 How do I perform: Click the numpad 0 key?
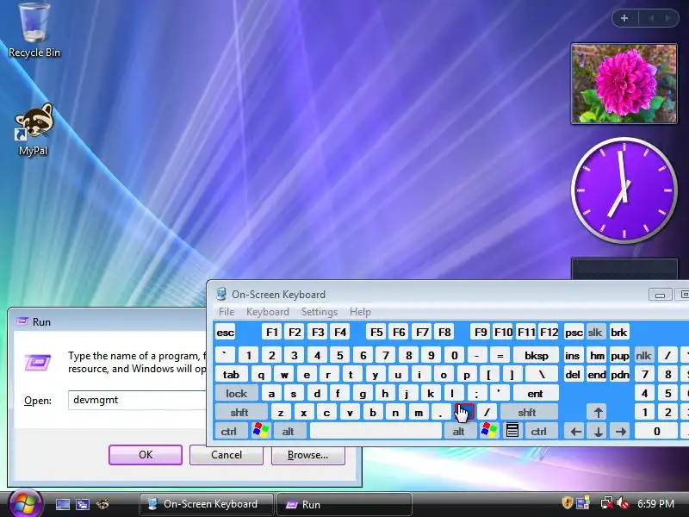click(x=656, y=432)
